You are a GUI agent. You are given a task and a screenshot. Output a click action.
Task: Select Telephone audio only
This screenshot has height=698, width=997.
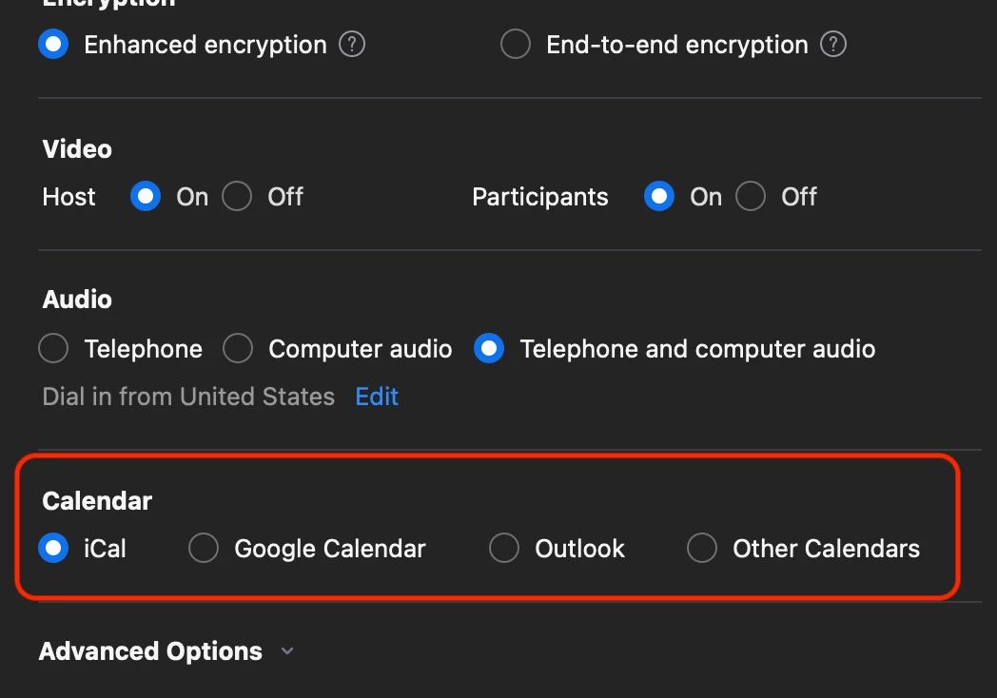tap(54, 349)
